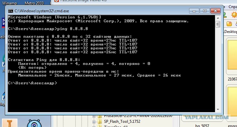
Task: Select the Metro 2033 desktop shortcut label
Action: [x=34, y=3]
